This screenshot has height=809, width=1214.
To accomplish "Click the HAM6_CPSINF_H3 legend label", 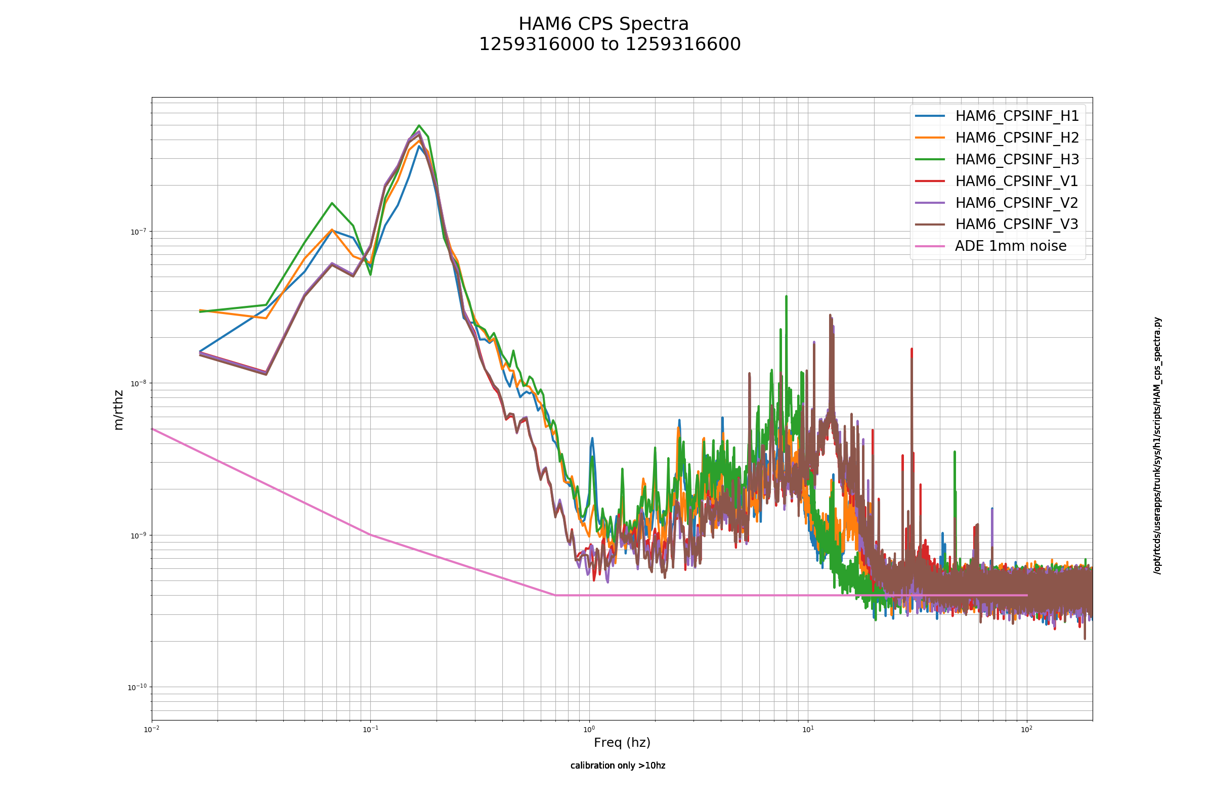I will tap(1017, 159).
